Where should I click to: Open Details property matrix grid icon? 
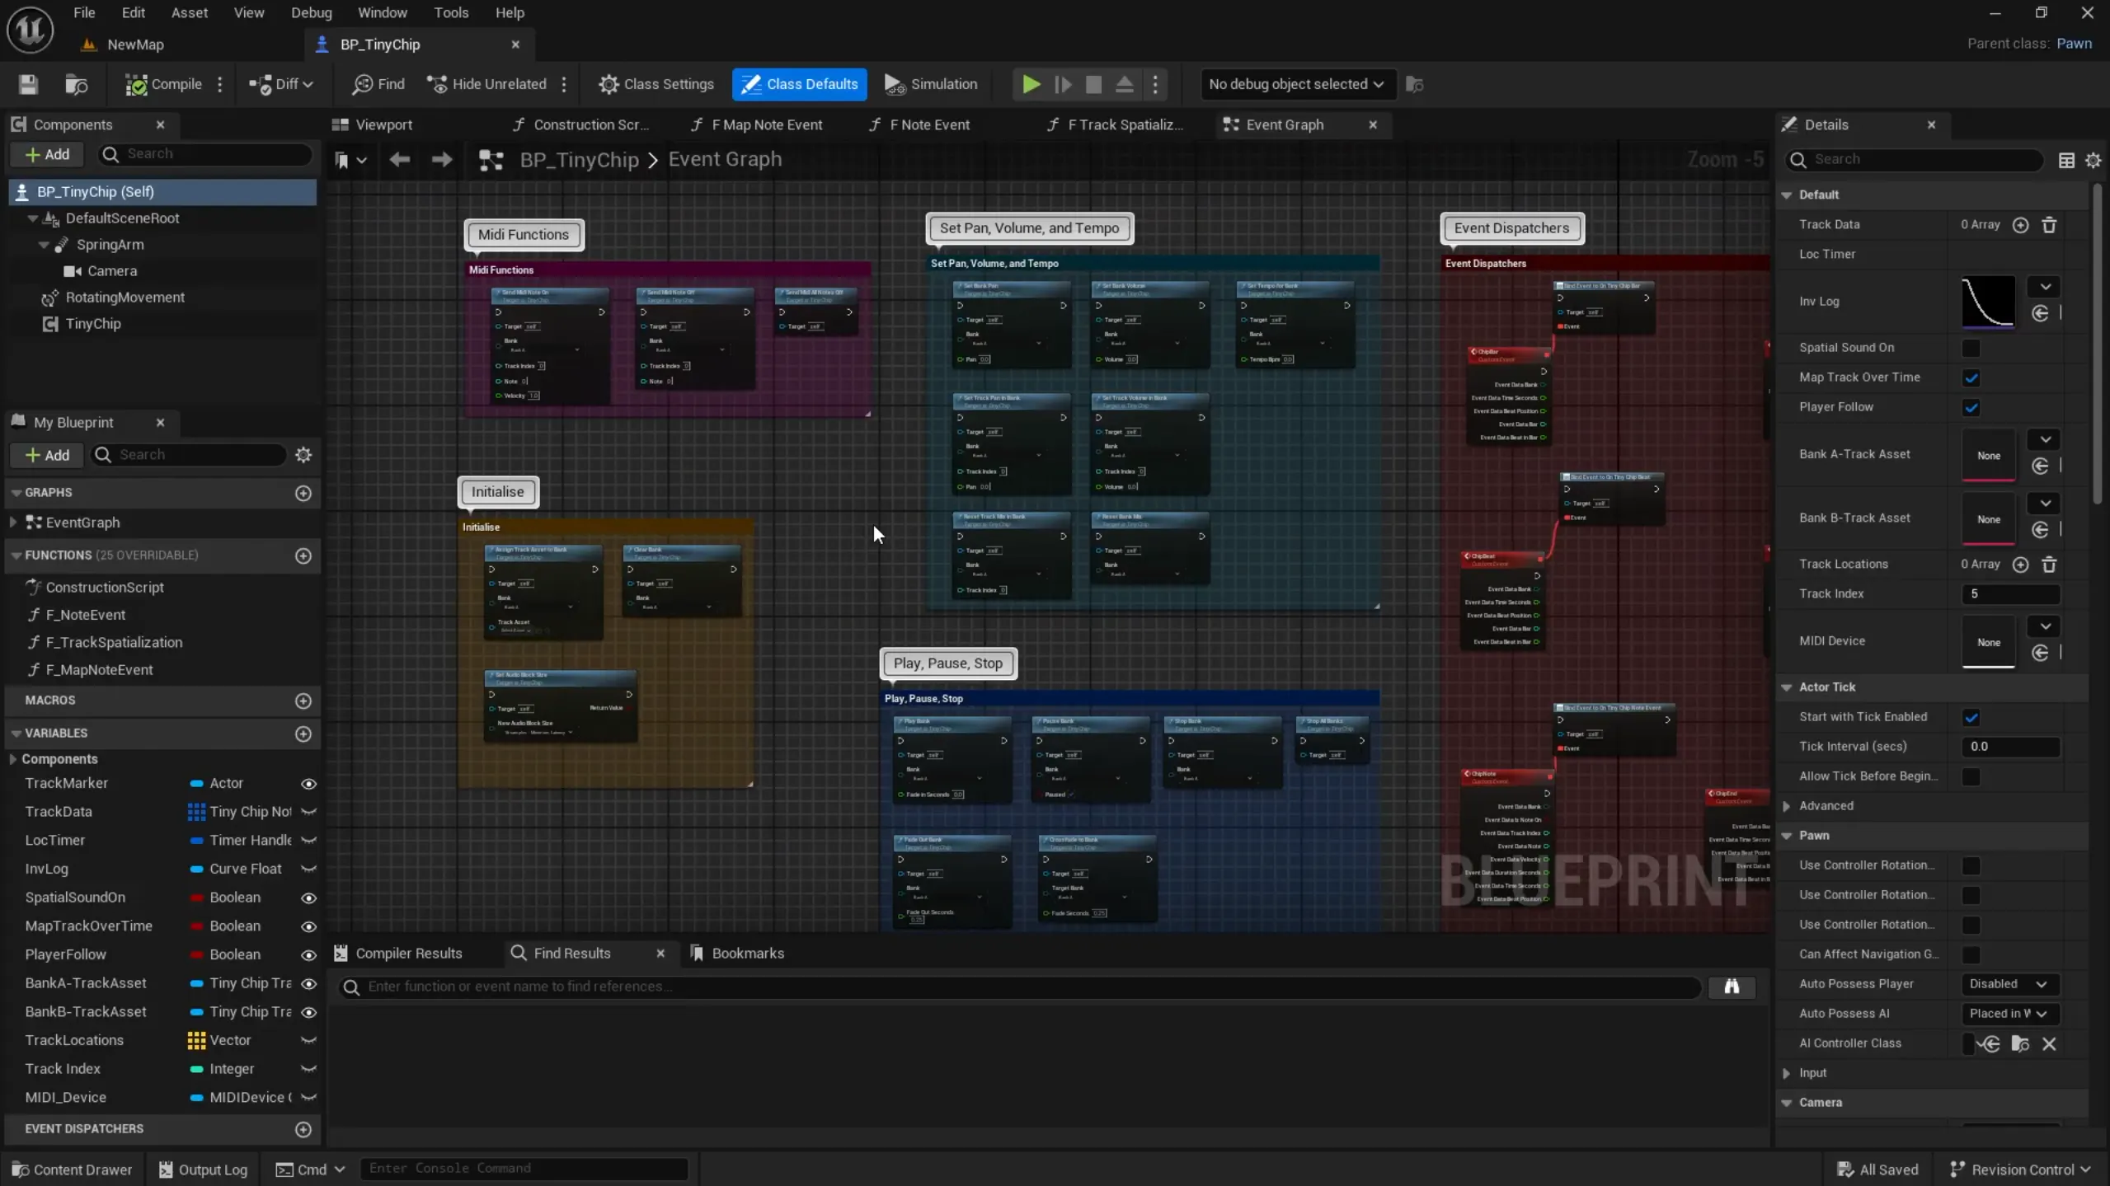pos(2066,160)
